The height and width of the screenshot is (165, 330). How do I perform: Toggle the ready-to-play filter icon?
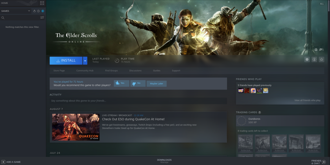click(43, 11)
